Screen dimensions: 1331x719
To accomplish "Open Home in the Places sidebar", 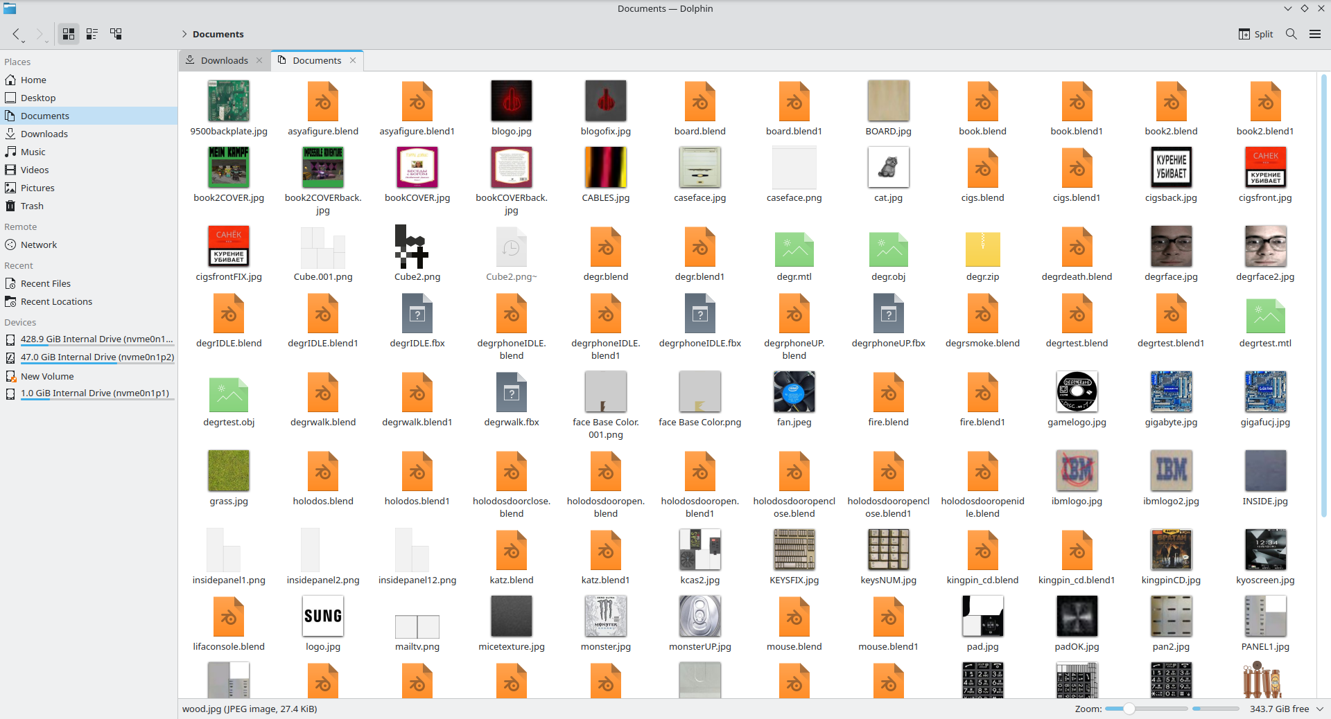I will pos(89,80).
